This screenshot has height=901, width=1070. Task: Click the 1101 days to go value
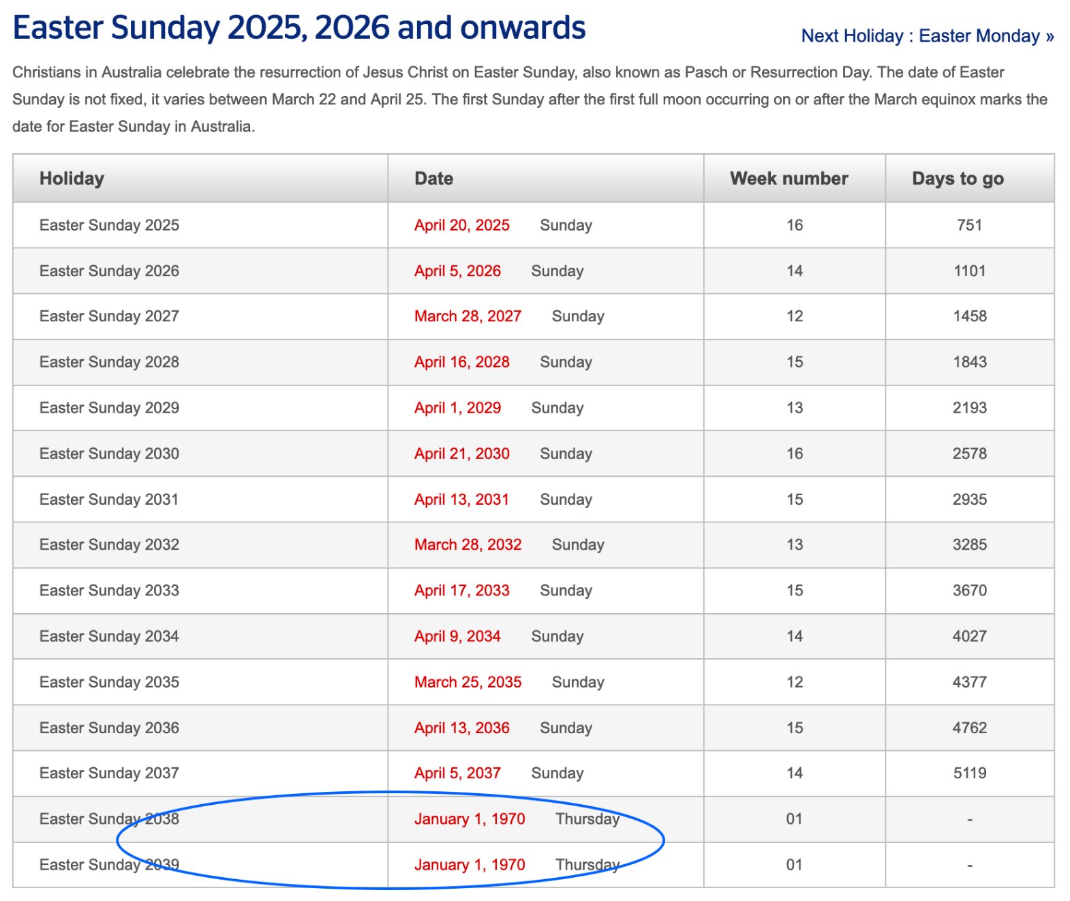tap(969, 271)
